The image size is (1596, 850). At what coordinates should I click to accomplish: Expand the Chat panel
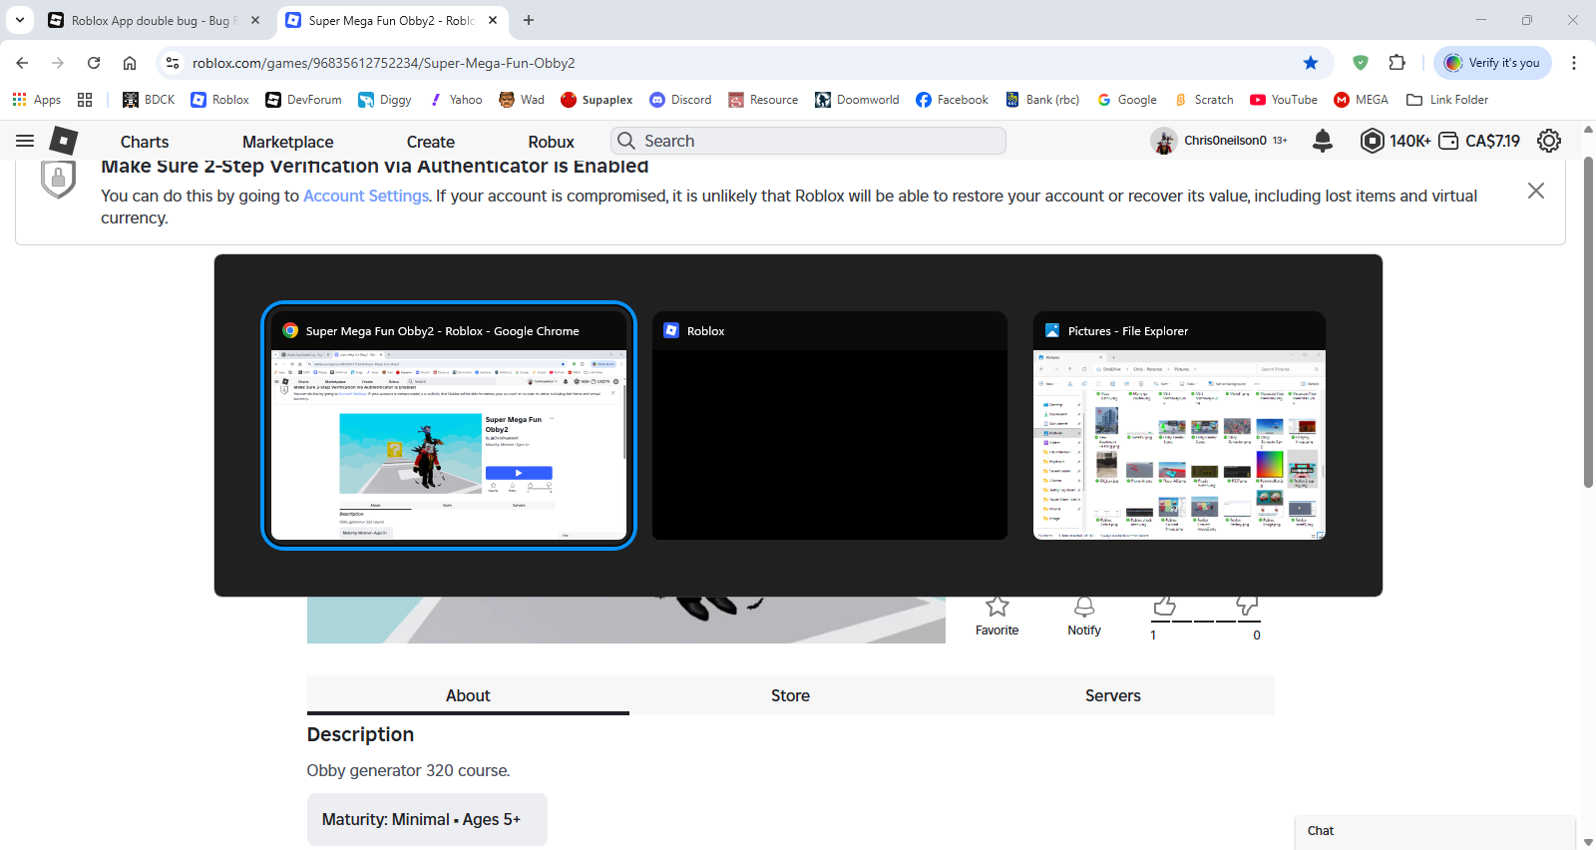1435,831
